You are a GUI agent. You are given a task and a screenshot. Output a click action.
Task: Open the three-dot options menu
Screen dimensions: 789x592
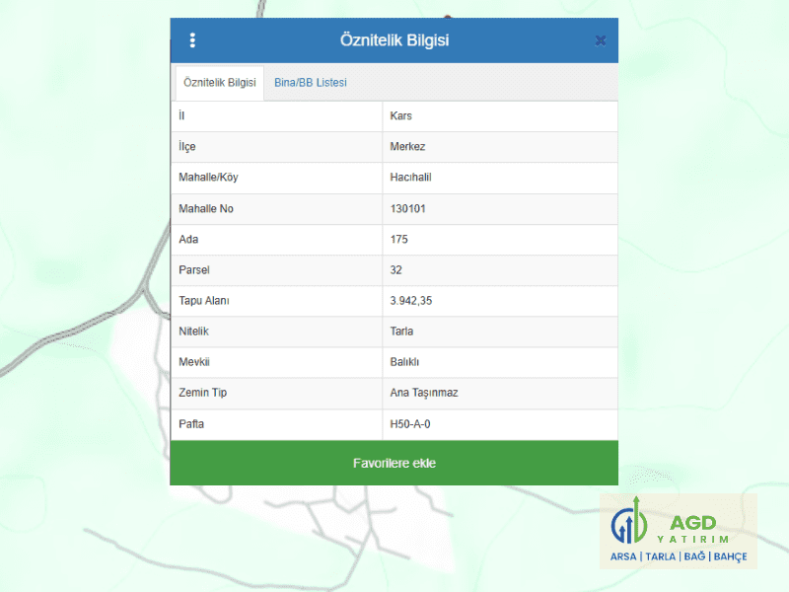(x=192, y=40)
